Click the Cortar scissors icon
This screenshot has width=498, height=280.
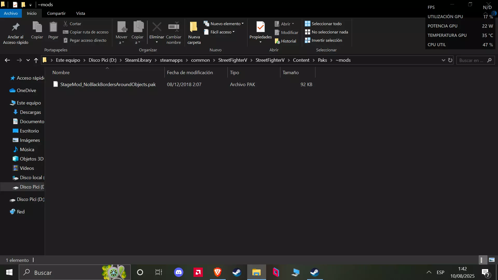pos(66,24)
